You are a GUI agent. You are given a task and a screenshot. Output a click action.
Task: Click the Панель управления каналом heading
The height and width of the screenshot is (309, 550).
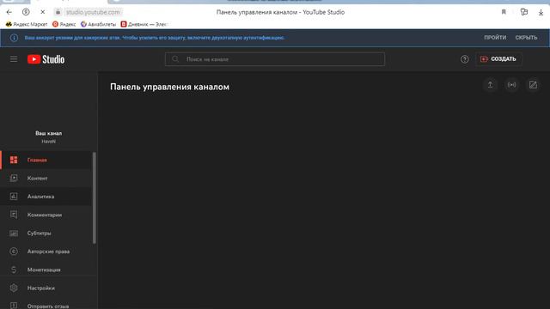tap(170, 87)
